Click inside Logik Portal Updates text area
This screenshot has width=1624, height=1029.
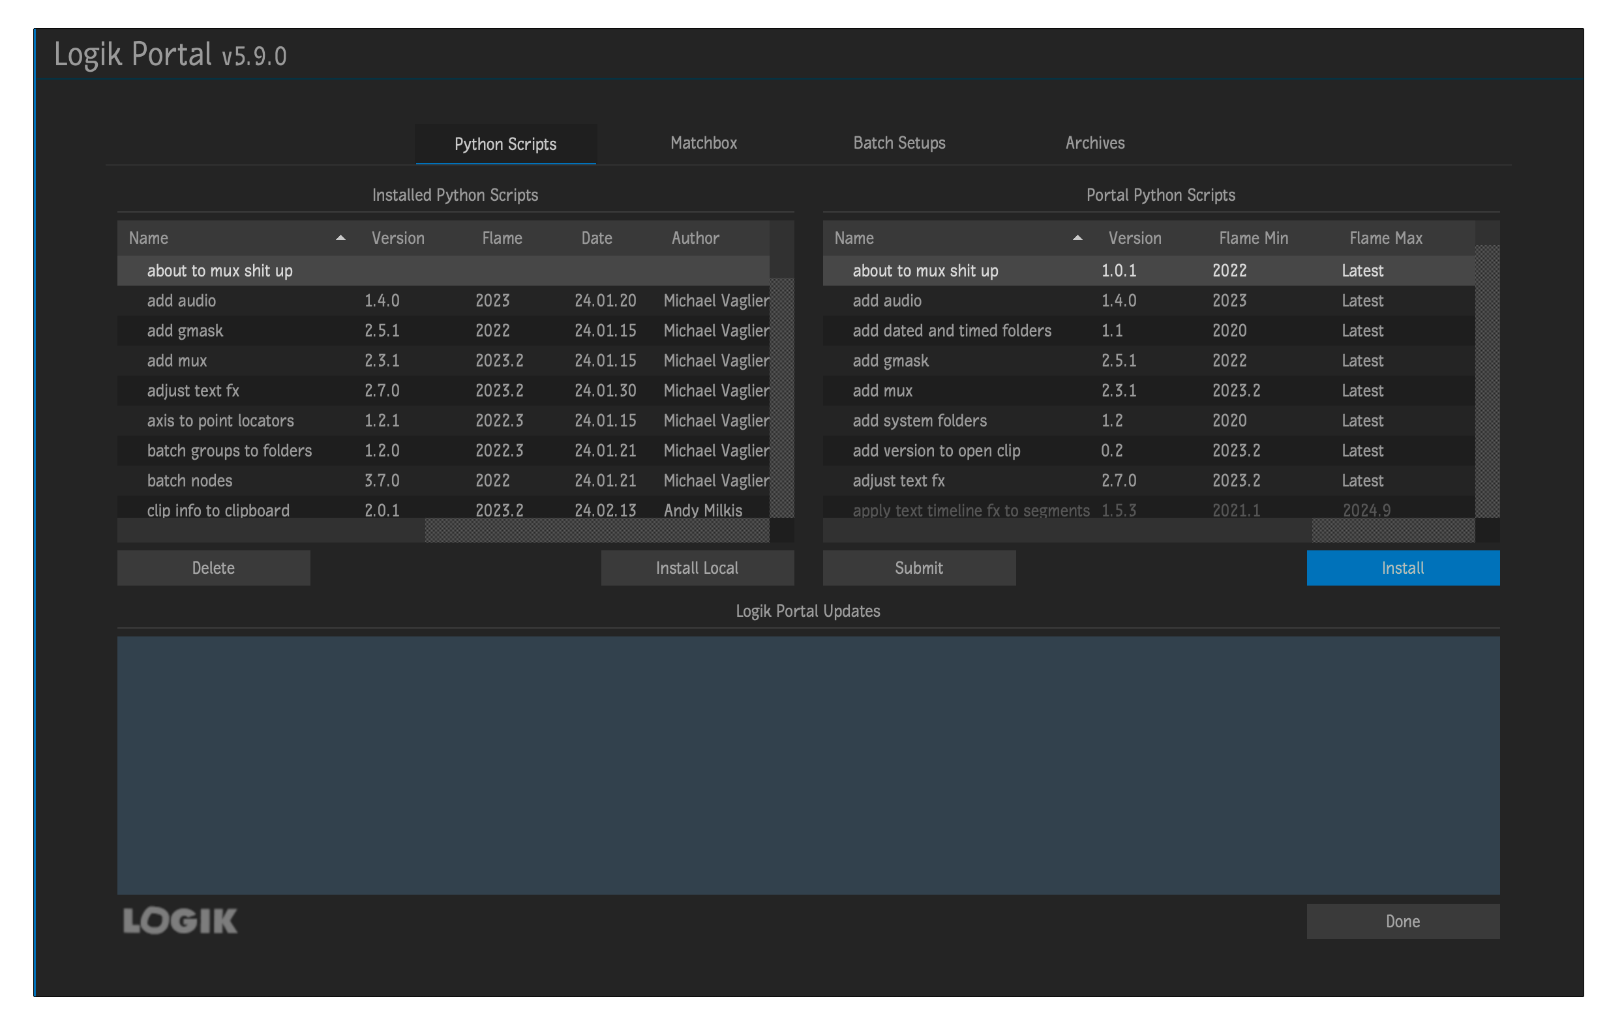click(808, 766)
